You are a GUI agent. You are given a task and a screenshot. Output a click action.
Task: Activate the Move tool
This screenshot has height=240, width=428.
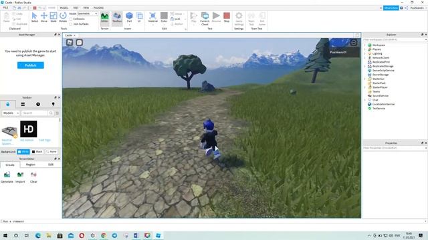(x=44, y=17)
